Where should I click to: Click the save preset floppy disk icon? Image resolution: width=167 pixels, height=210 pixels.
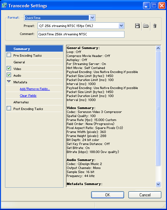click(137, 26)
